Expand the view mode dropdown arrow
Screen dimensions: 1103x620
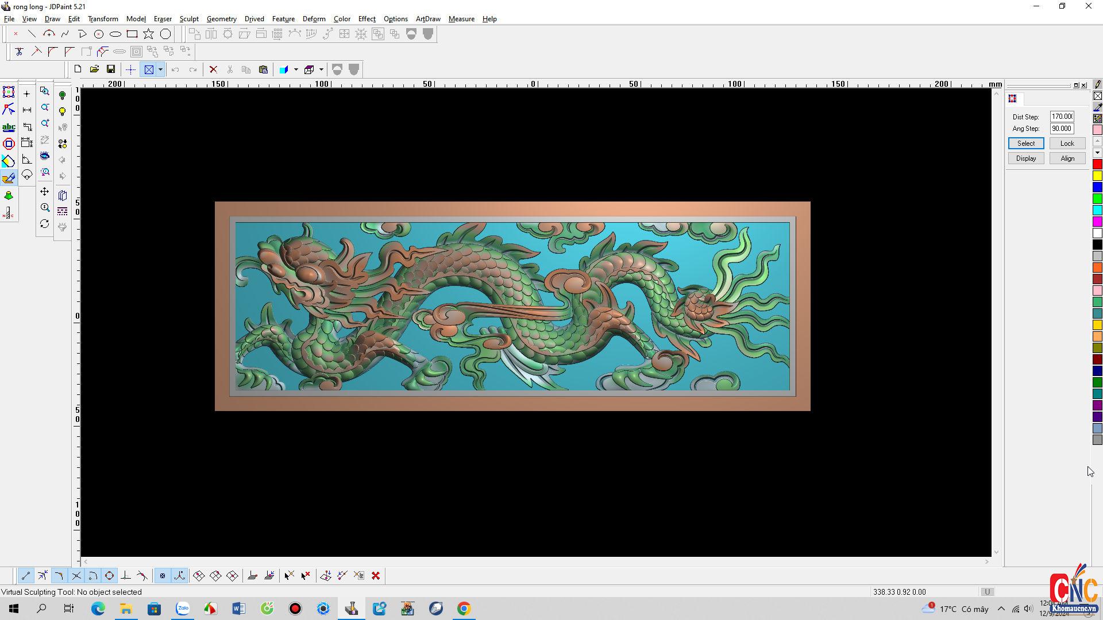pyautogui.click(x=160, y=69)
